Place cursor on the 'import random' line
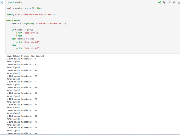This screenshot has width=180, height=135. 15,2
